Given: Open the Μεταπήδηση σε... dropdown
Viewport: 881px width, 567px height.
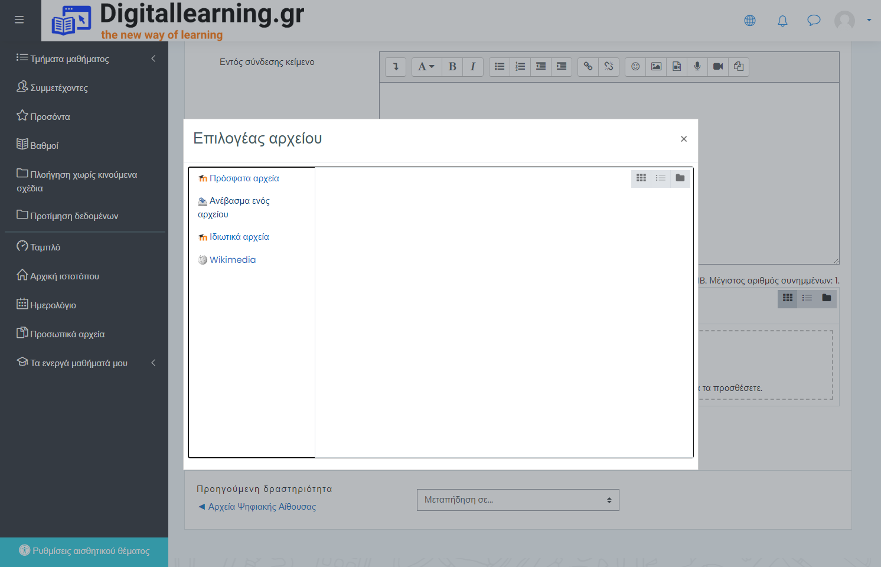Looking at the screenshot, I should [518, 500].
